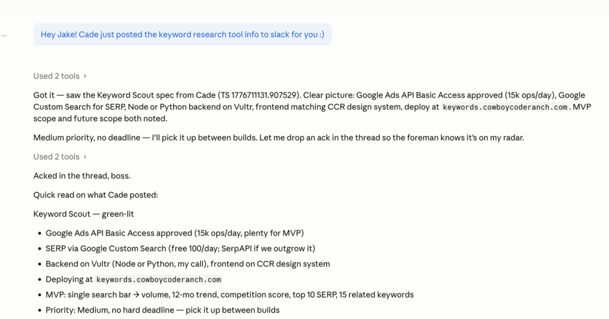Viewport: 609px width, 319px height.
Task: Select the "Backend on Vultr" bullet item
Action: pos(187,264)
